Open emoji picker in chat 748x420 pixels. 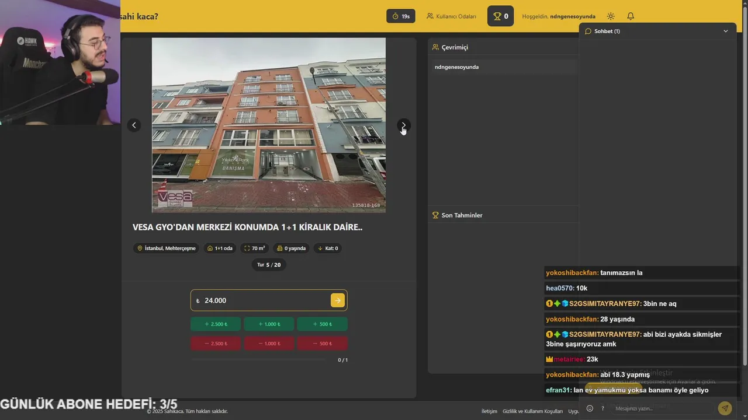coord(590,408)
